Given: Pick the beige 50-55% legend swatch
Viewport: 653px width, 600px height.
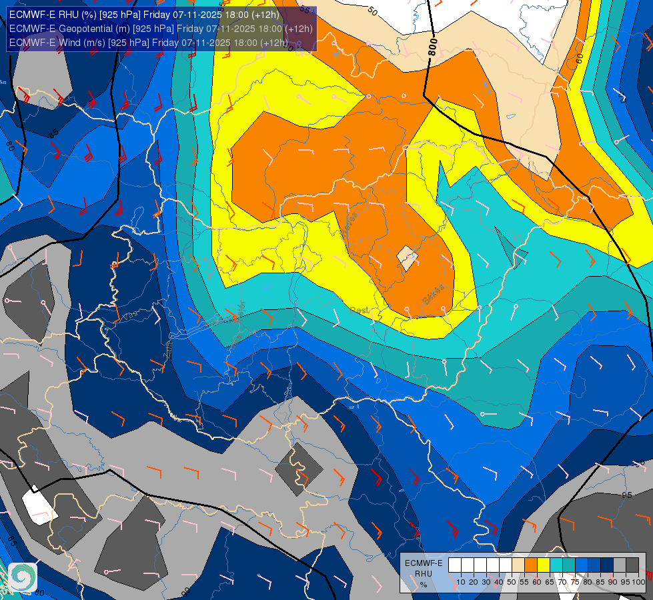Looking at the screenshot, I should coord(518,565).
